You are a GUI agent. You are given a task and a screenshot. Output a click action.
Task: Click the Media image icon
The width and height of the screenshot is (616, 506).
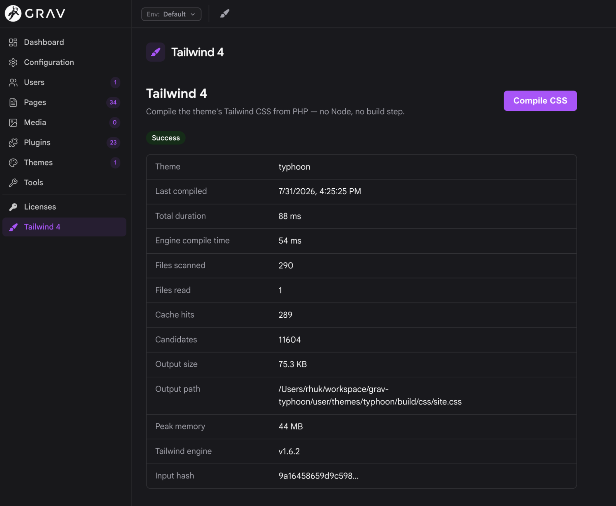click(x=13, y=122)
